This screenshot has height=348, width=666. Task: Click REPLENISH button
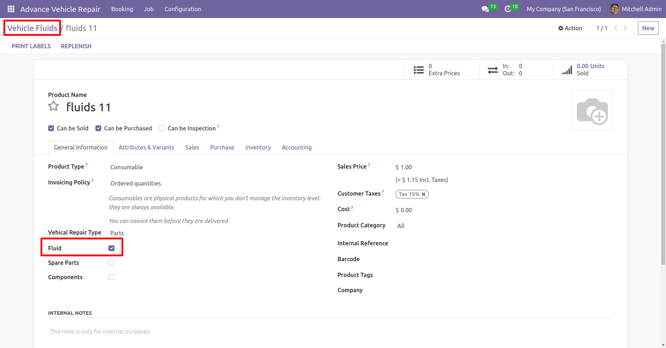[x=76, y=46]
